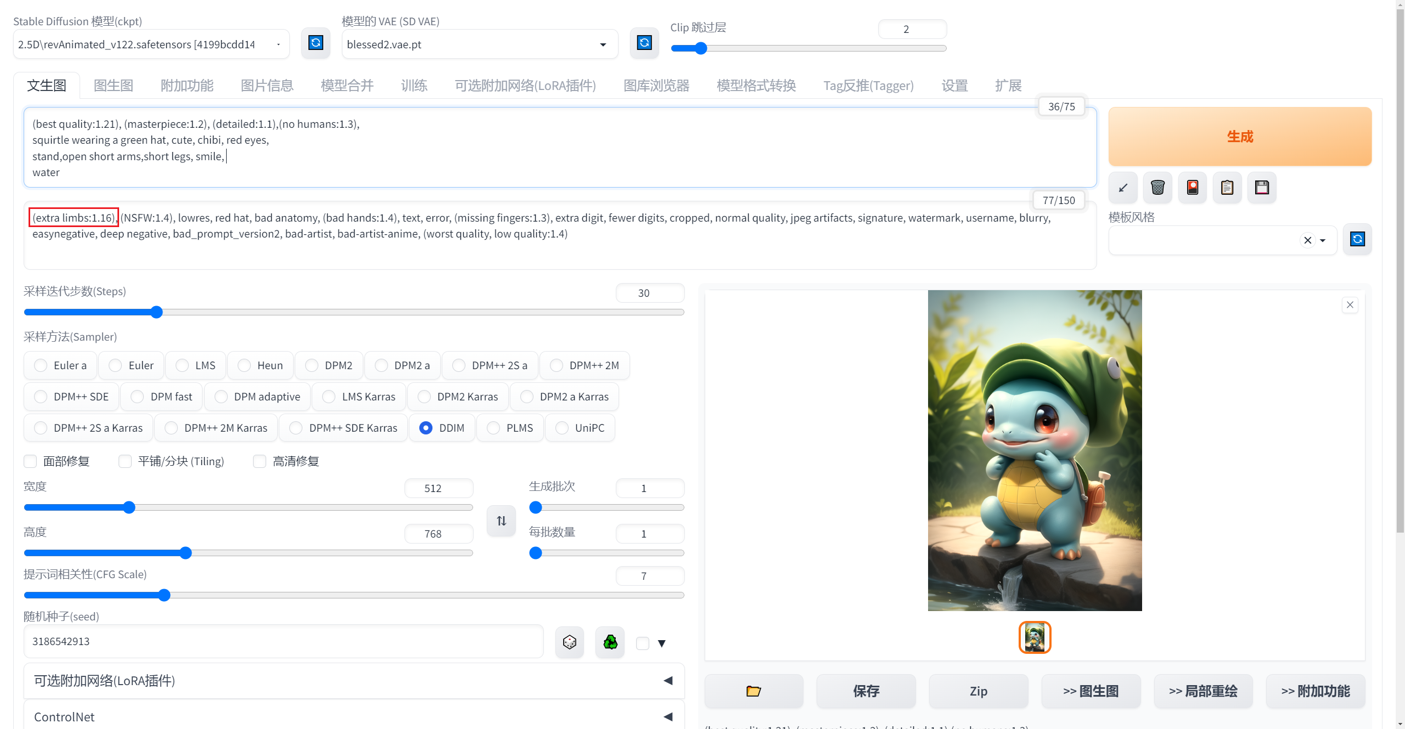Click the dice random seed icon
This screenshot has height=729, width=1405.
point(569,642)
